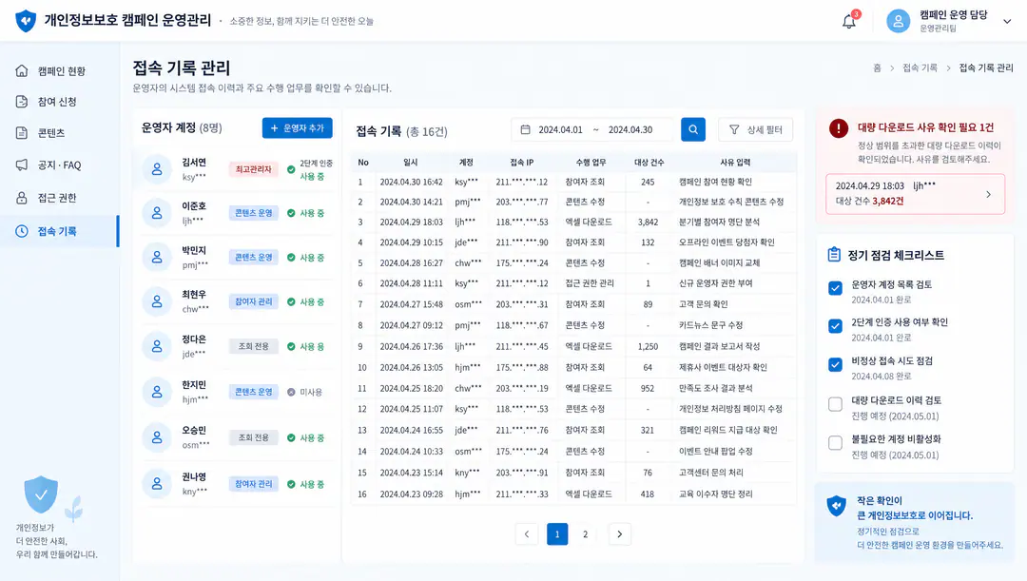Click row 6 task 접근 권한 관리
The image size is (1027, 581).
point(590,283)
